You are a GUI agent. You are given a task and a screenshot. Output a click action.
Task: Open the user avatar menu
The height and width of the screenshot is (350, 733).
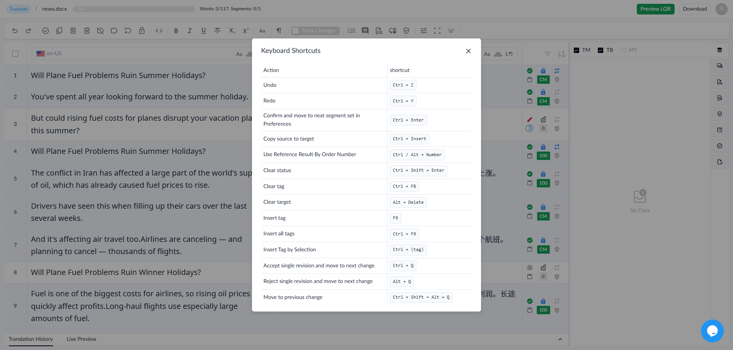(x=721, y=9)
